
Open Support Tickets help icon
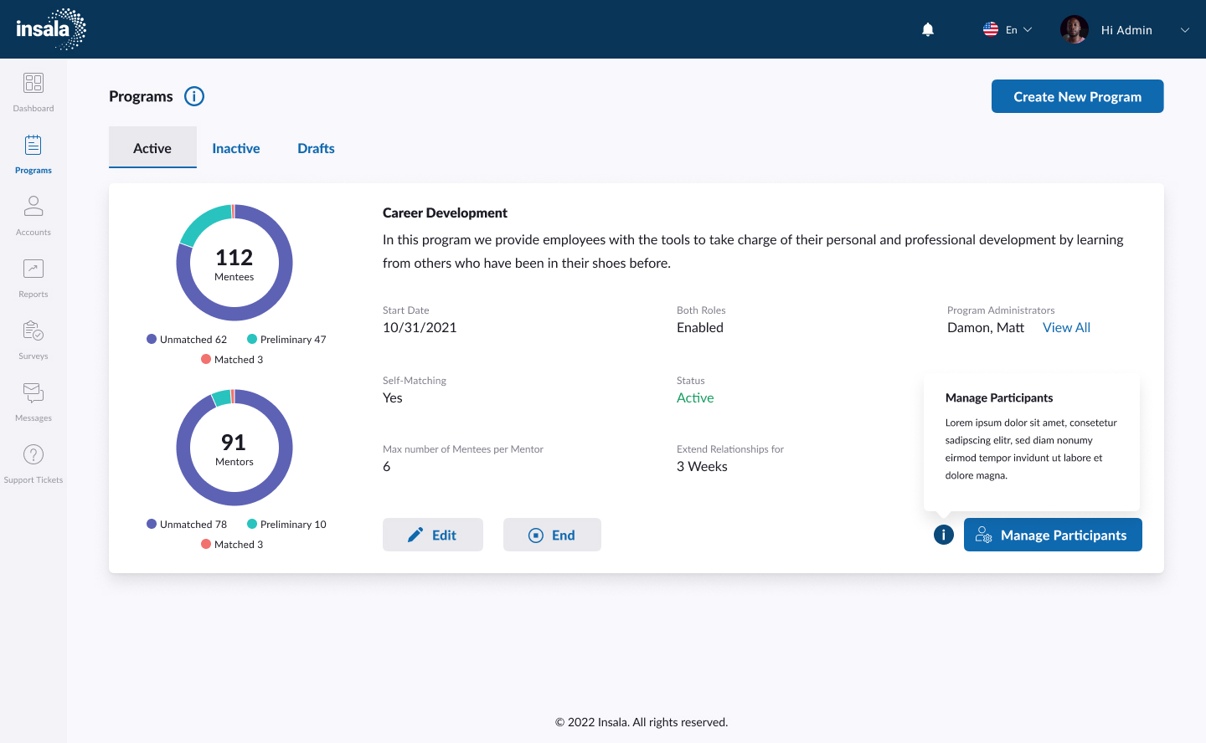tap(33, 454)
